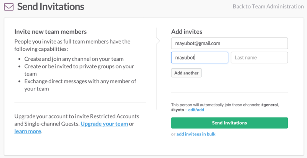Click the first name field containing mayubot
This screenshot has width=307, height=158.
click(199, 58)
